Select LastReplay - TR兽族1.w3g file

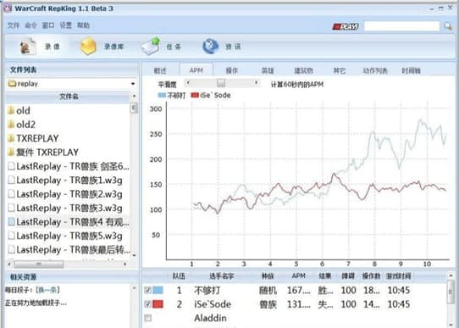[65, 181]
